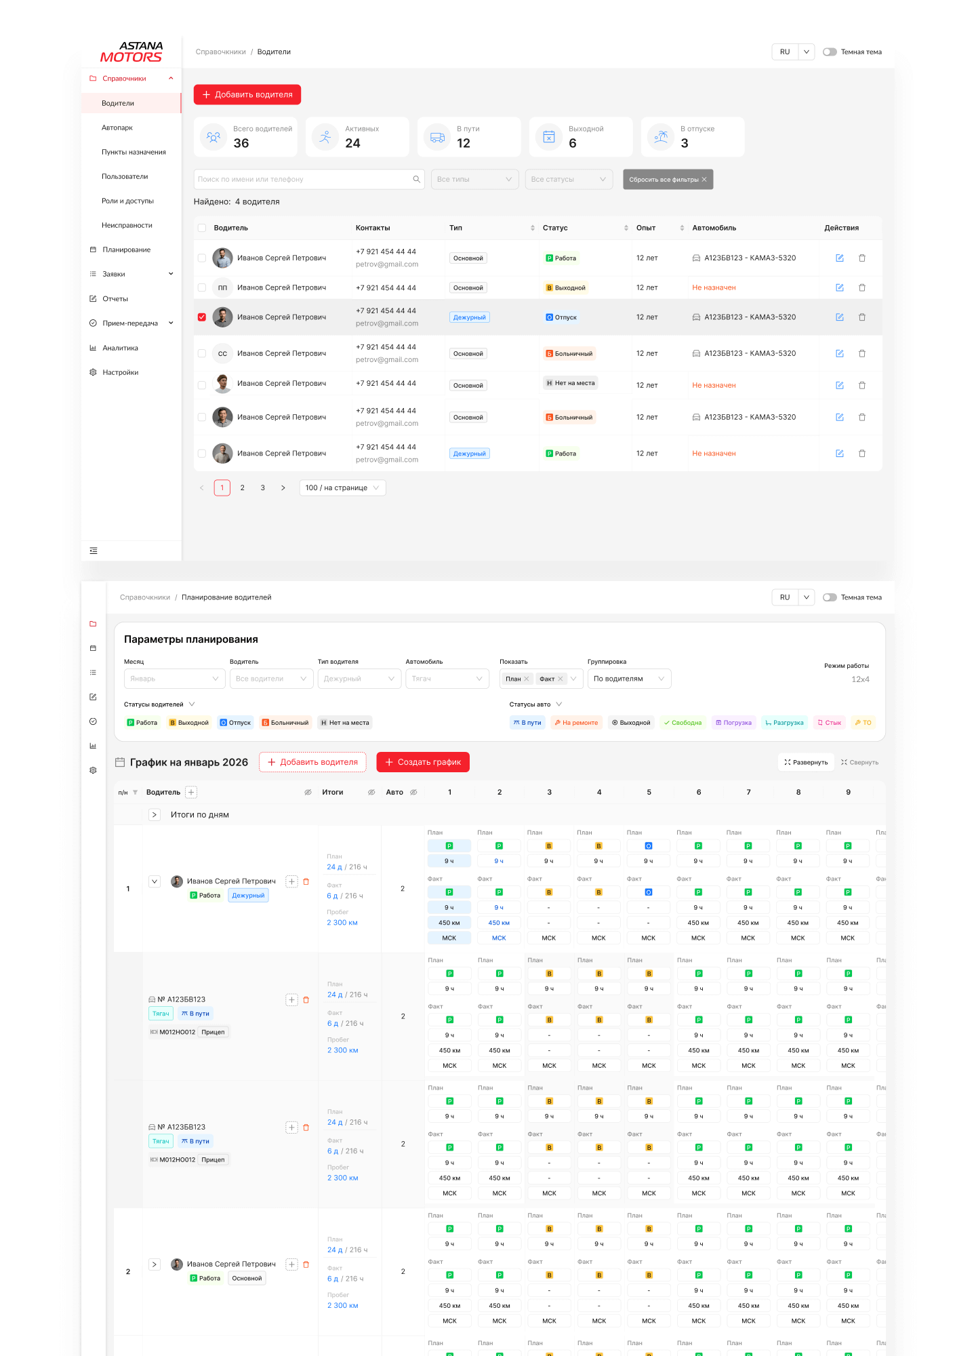The height and width of the screenshot is (1356, 976).
Task: Go to page 2 of the drivers table
Action: [243, 487]
